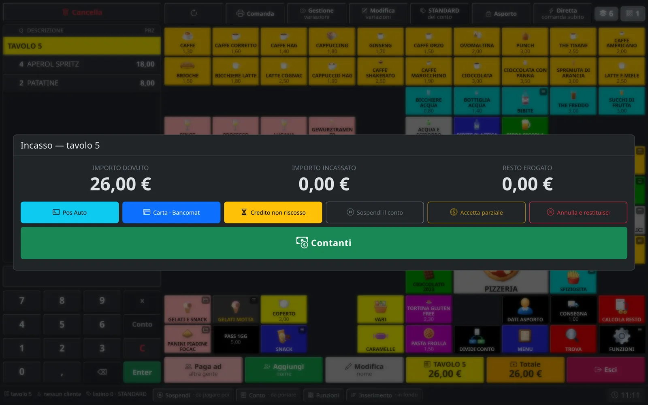This screenshot has width=648, height=405.
Task: Open the MENU tile
Action: (x=525, y=339)
